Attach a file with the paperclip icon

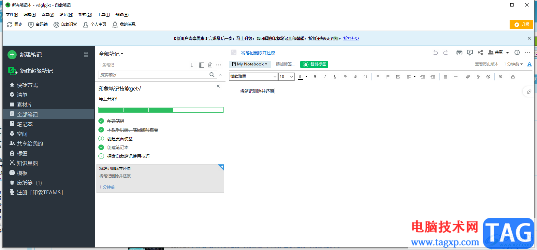[468, 77]
